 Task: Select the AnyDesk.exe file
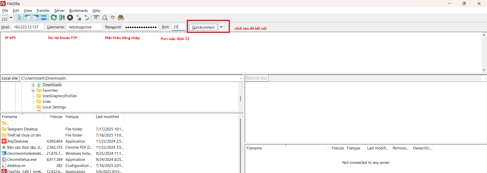[x=62, y=141]
